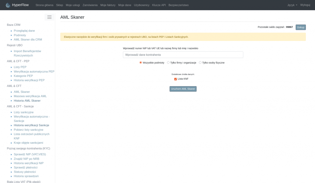The height and width of the screenshot is (183, 315).
Task: Choose Tylko osoby fizyczne radio
Action: pos(200,63)
